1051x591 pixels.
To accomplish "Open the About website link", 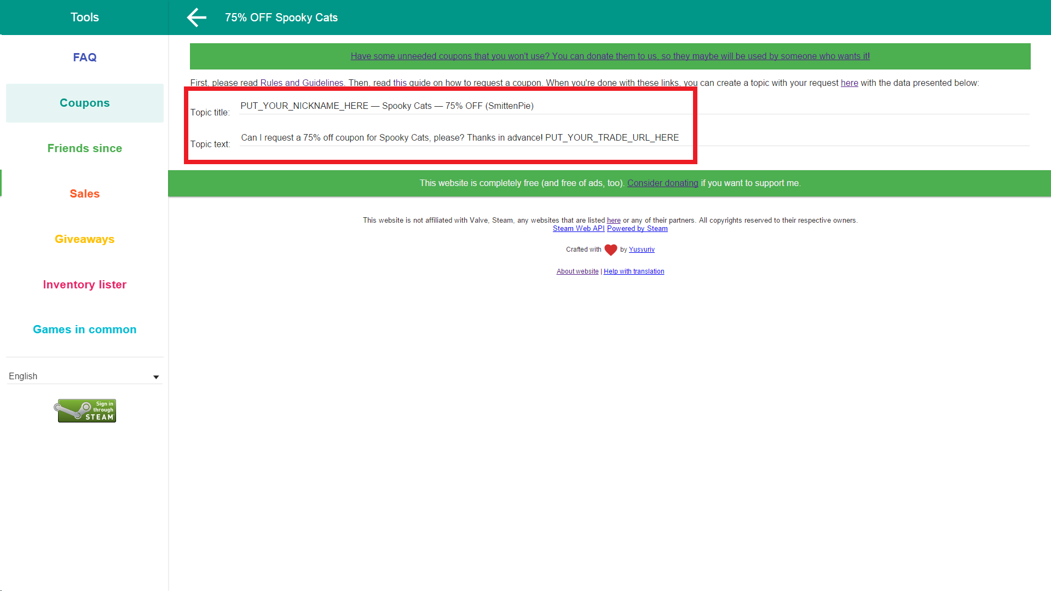I will point(577,271).
